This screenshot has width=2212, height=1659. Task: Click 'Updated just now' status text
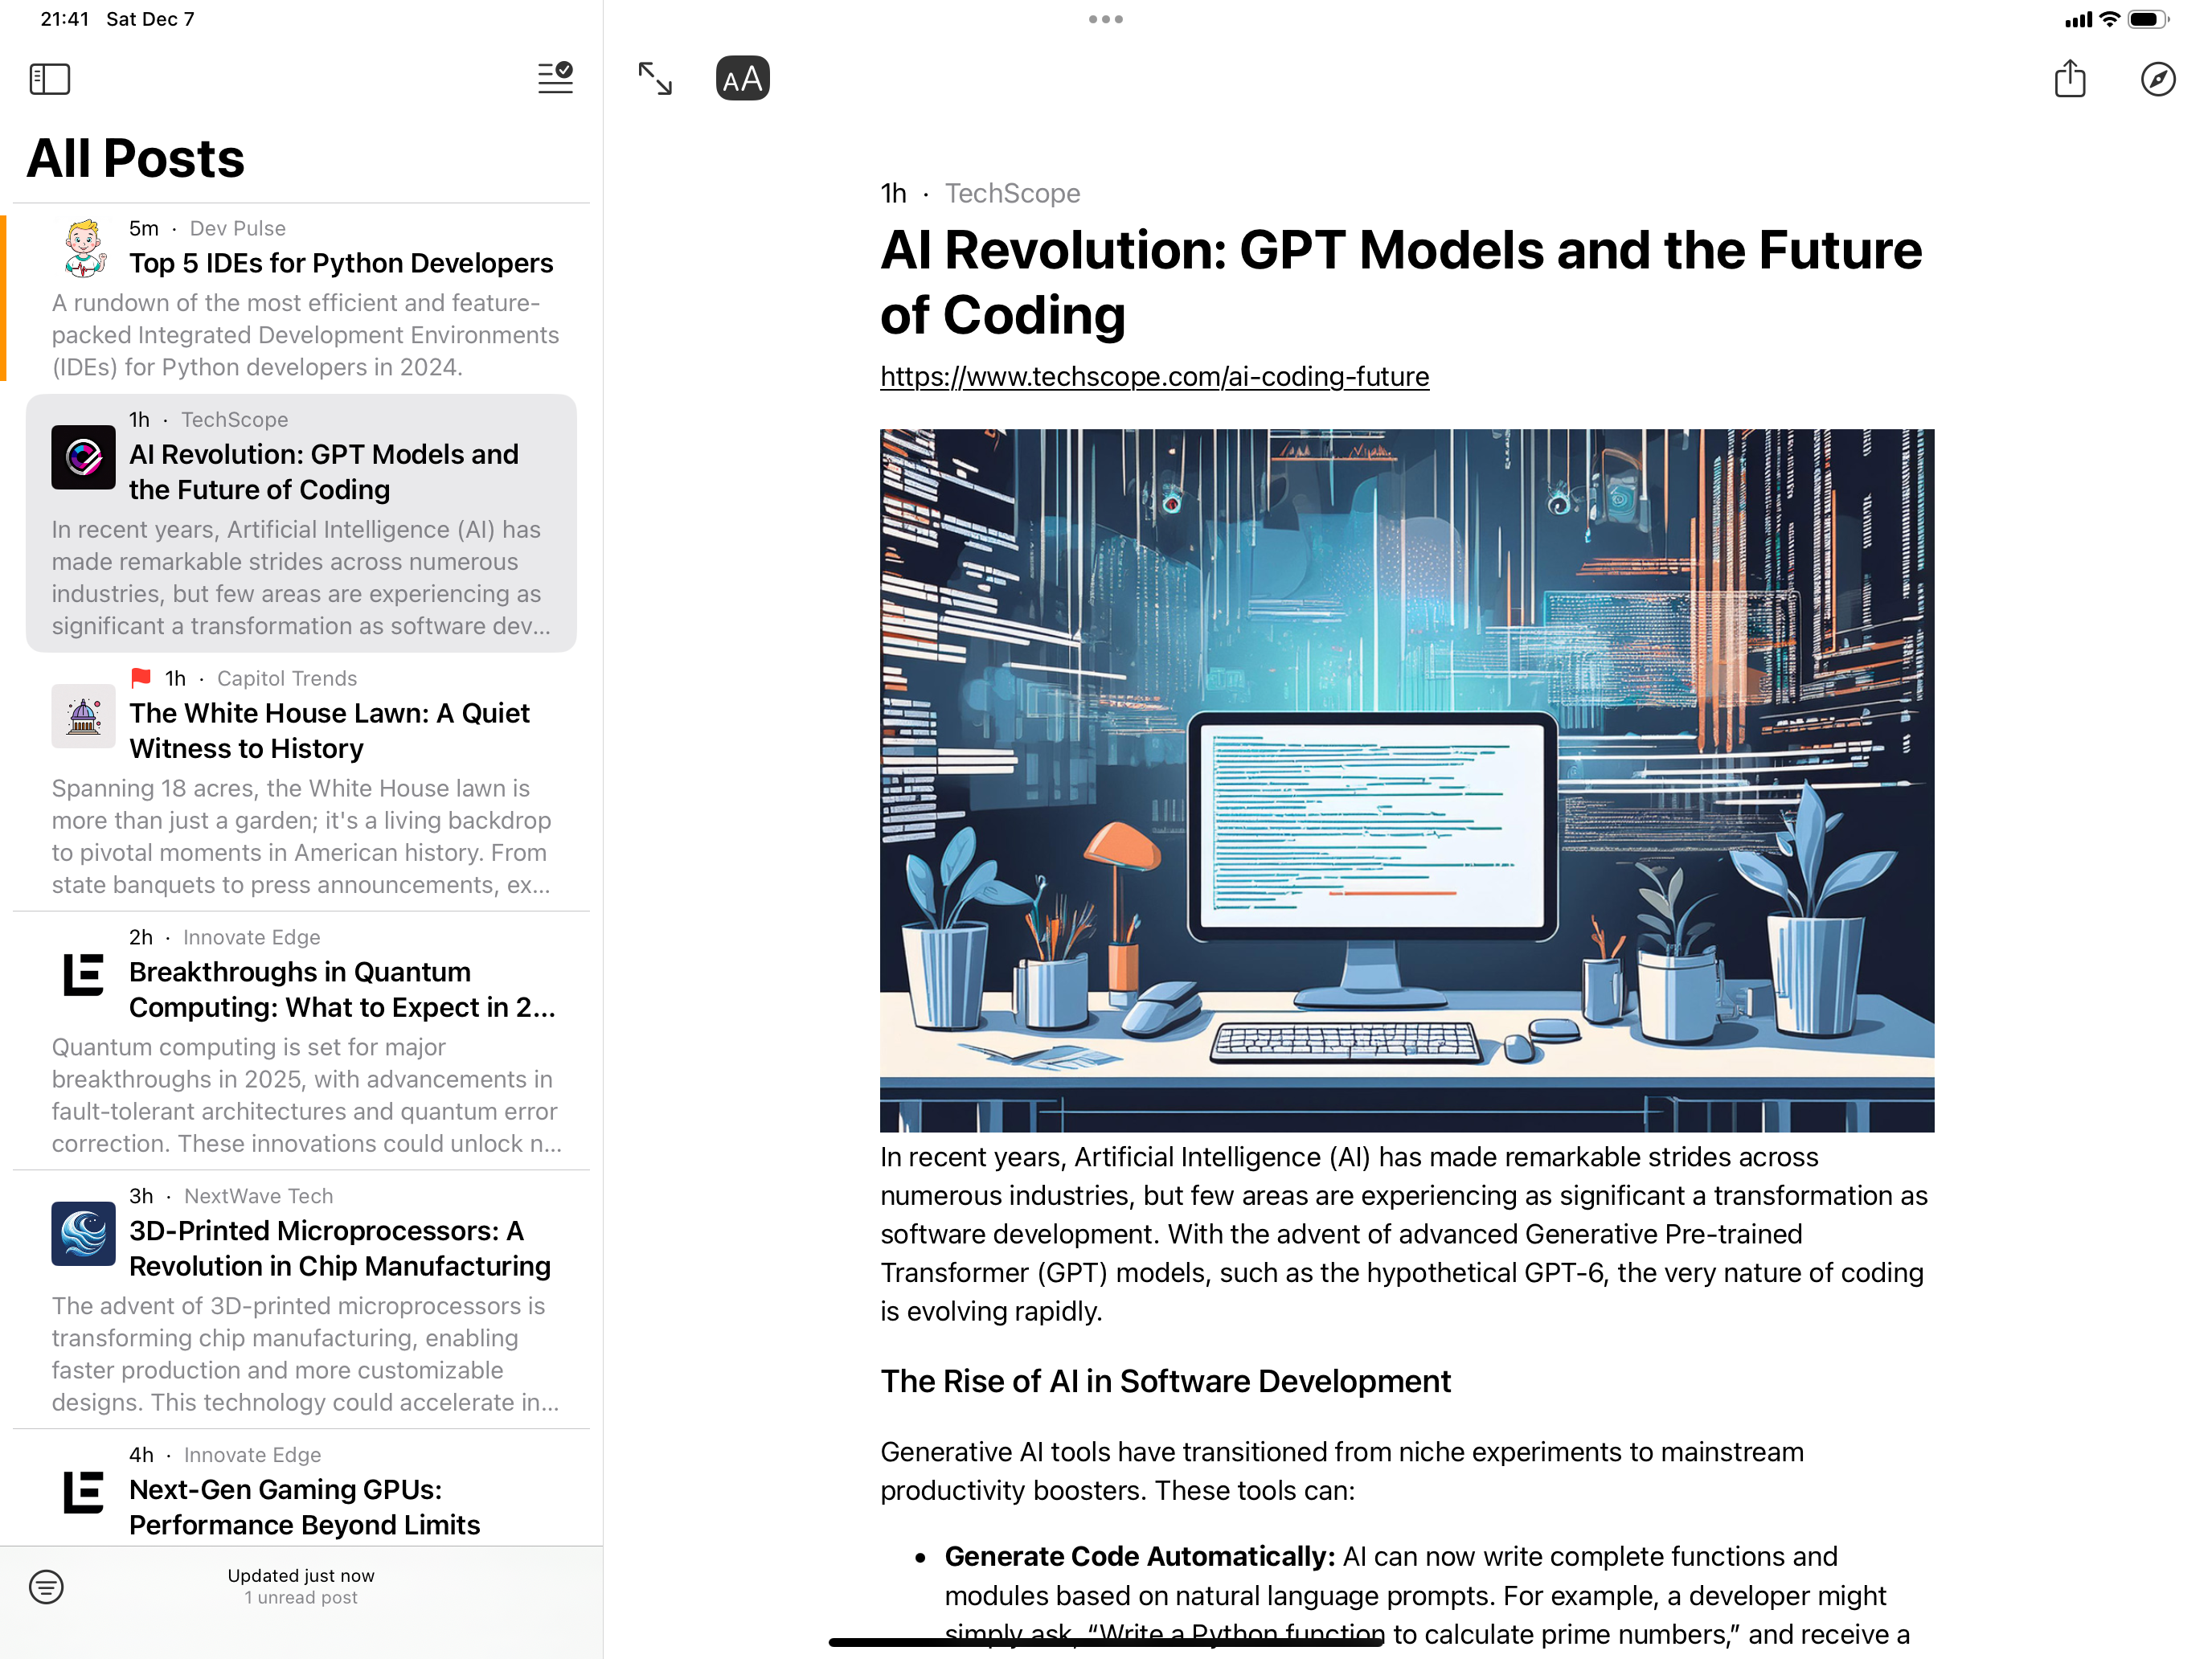pyautogui.click(x=301, y=1575)
